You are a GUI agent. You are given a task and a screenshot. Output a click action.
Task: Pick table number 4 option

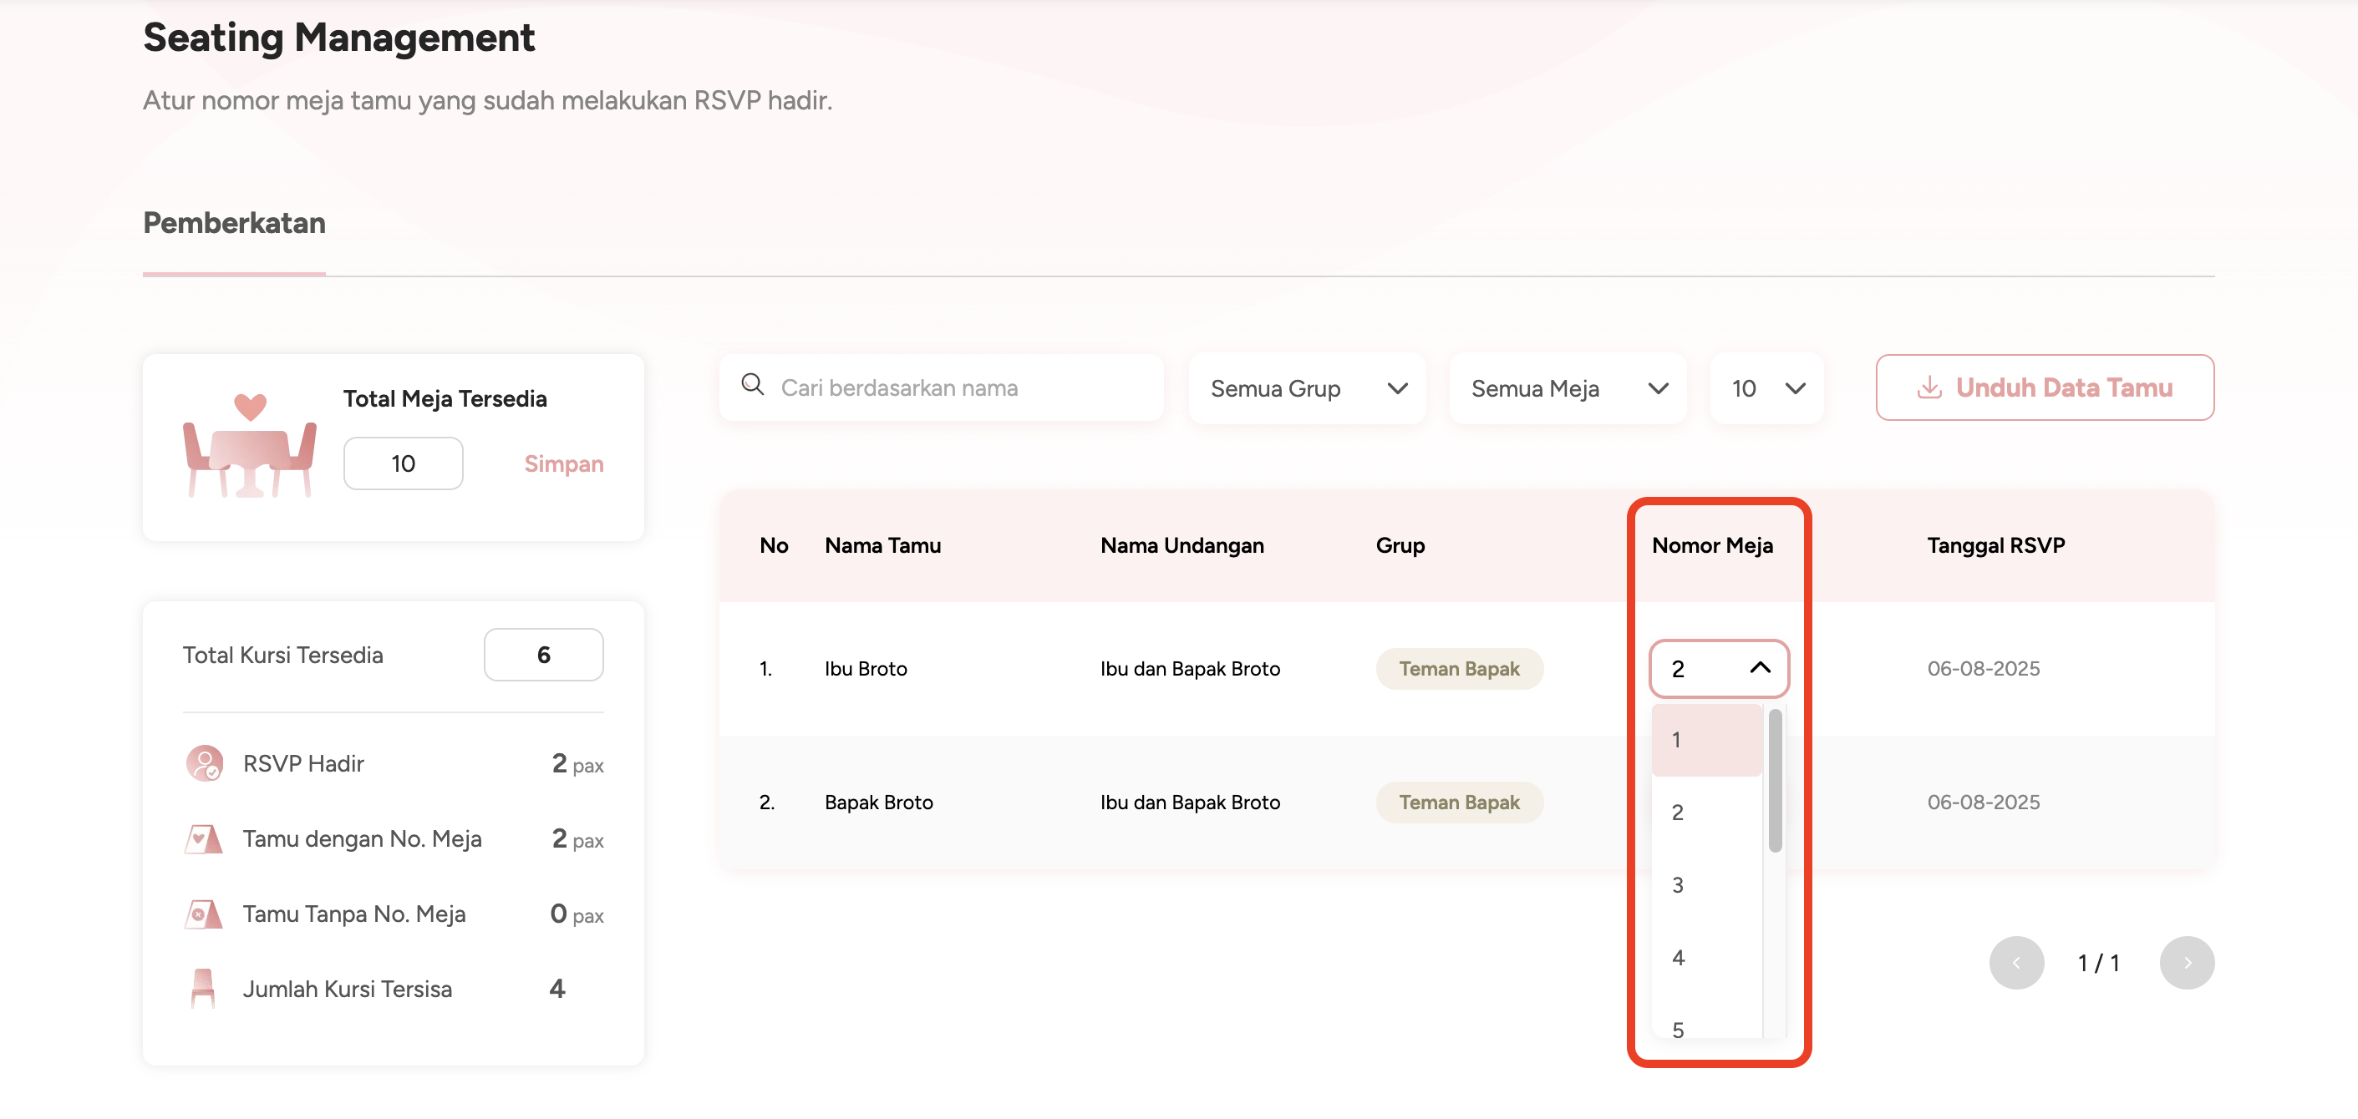click(x=1705, y=957)
